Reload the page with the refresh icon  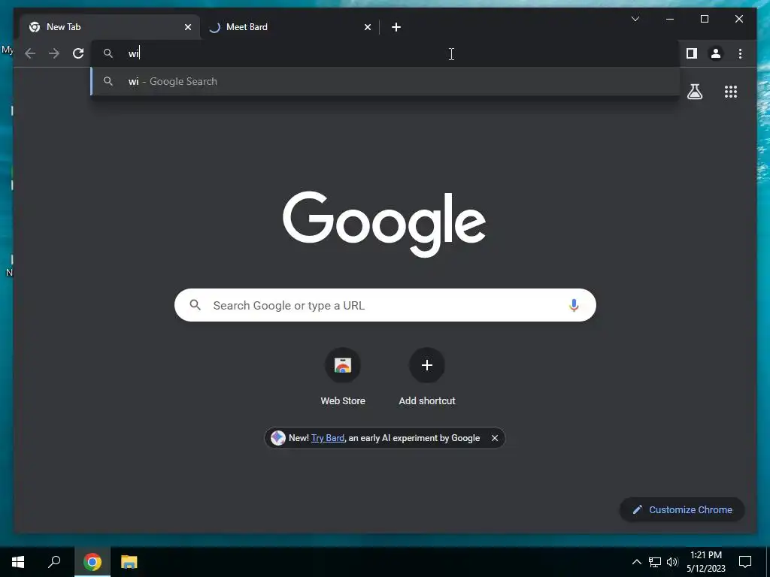click(78, 53)
